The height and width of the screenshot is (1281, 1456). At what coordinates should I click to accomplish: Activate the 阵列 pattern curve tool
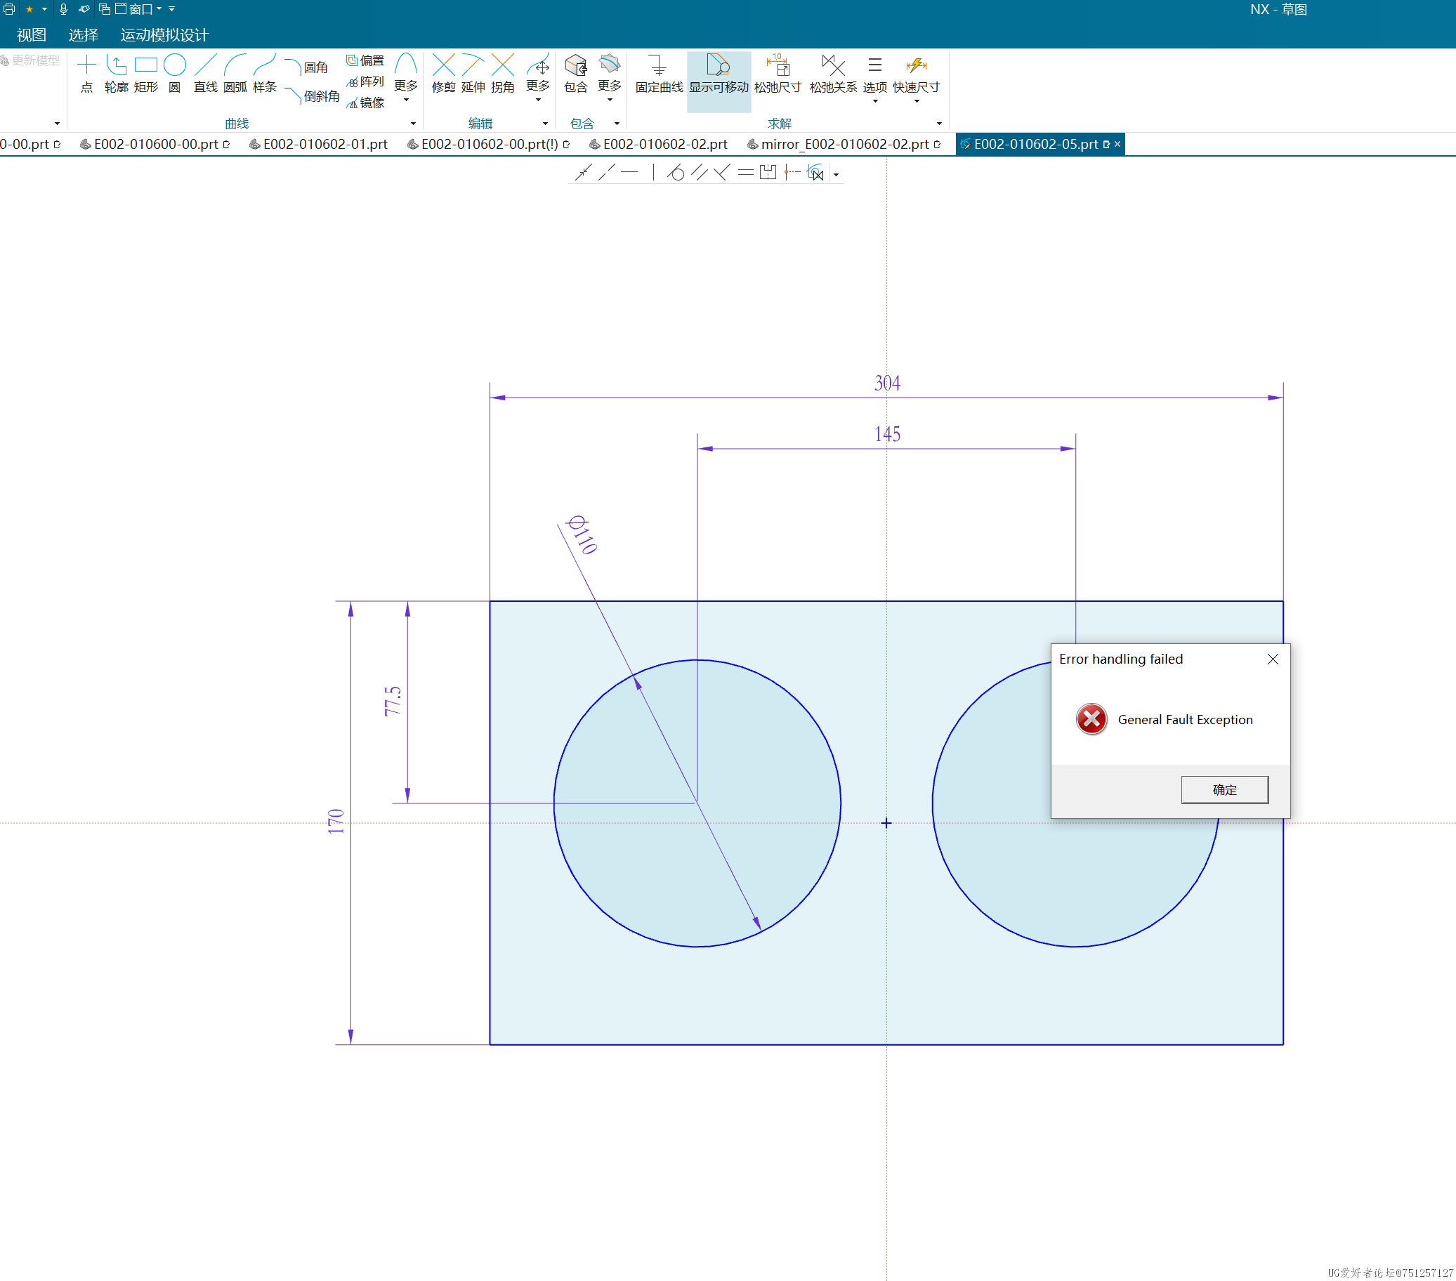tap(365, 81)
